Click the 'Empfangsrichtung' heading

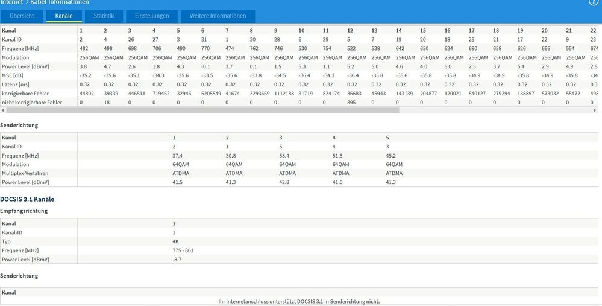tap(24, 211)
